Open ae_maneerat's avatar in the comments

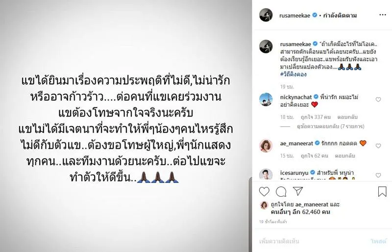(x=266, y=146)
